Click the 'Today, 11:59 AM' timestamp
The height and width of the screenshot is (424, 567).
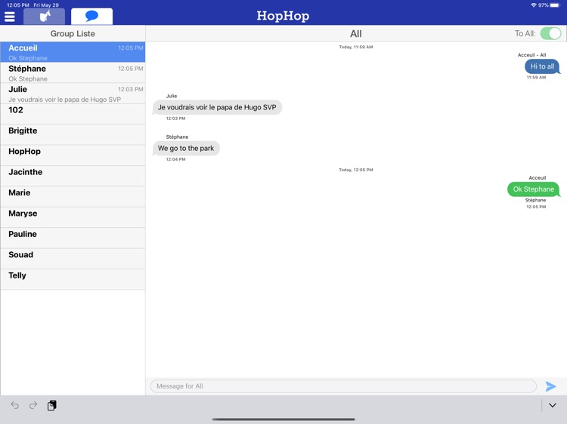point(356,47)
